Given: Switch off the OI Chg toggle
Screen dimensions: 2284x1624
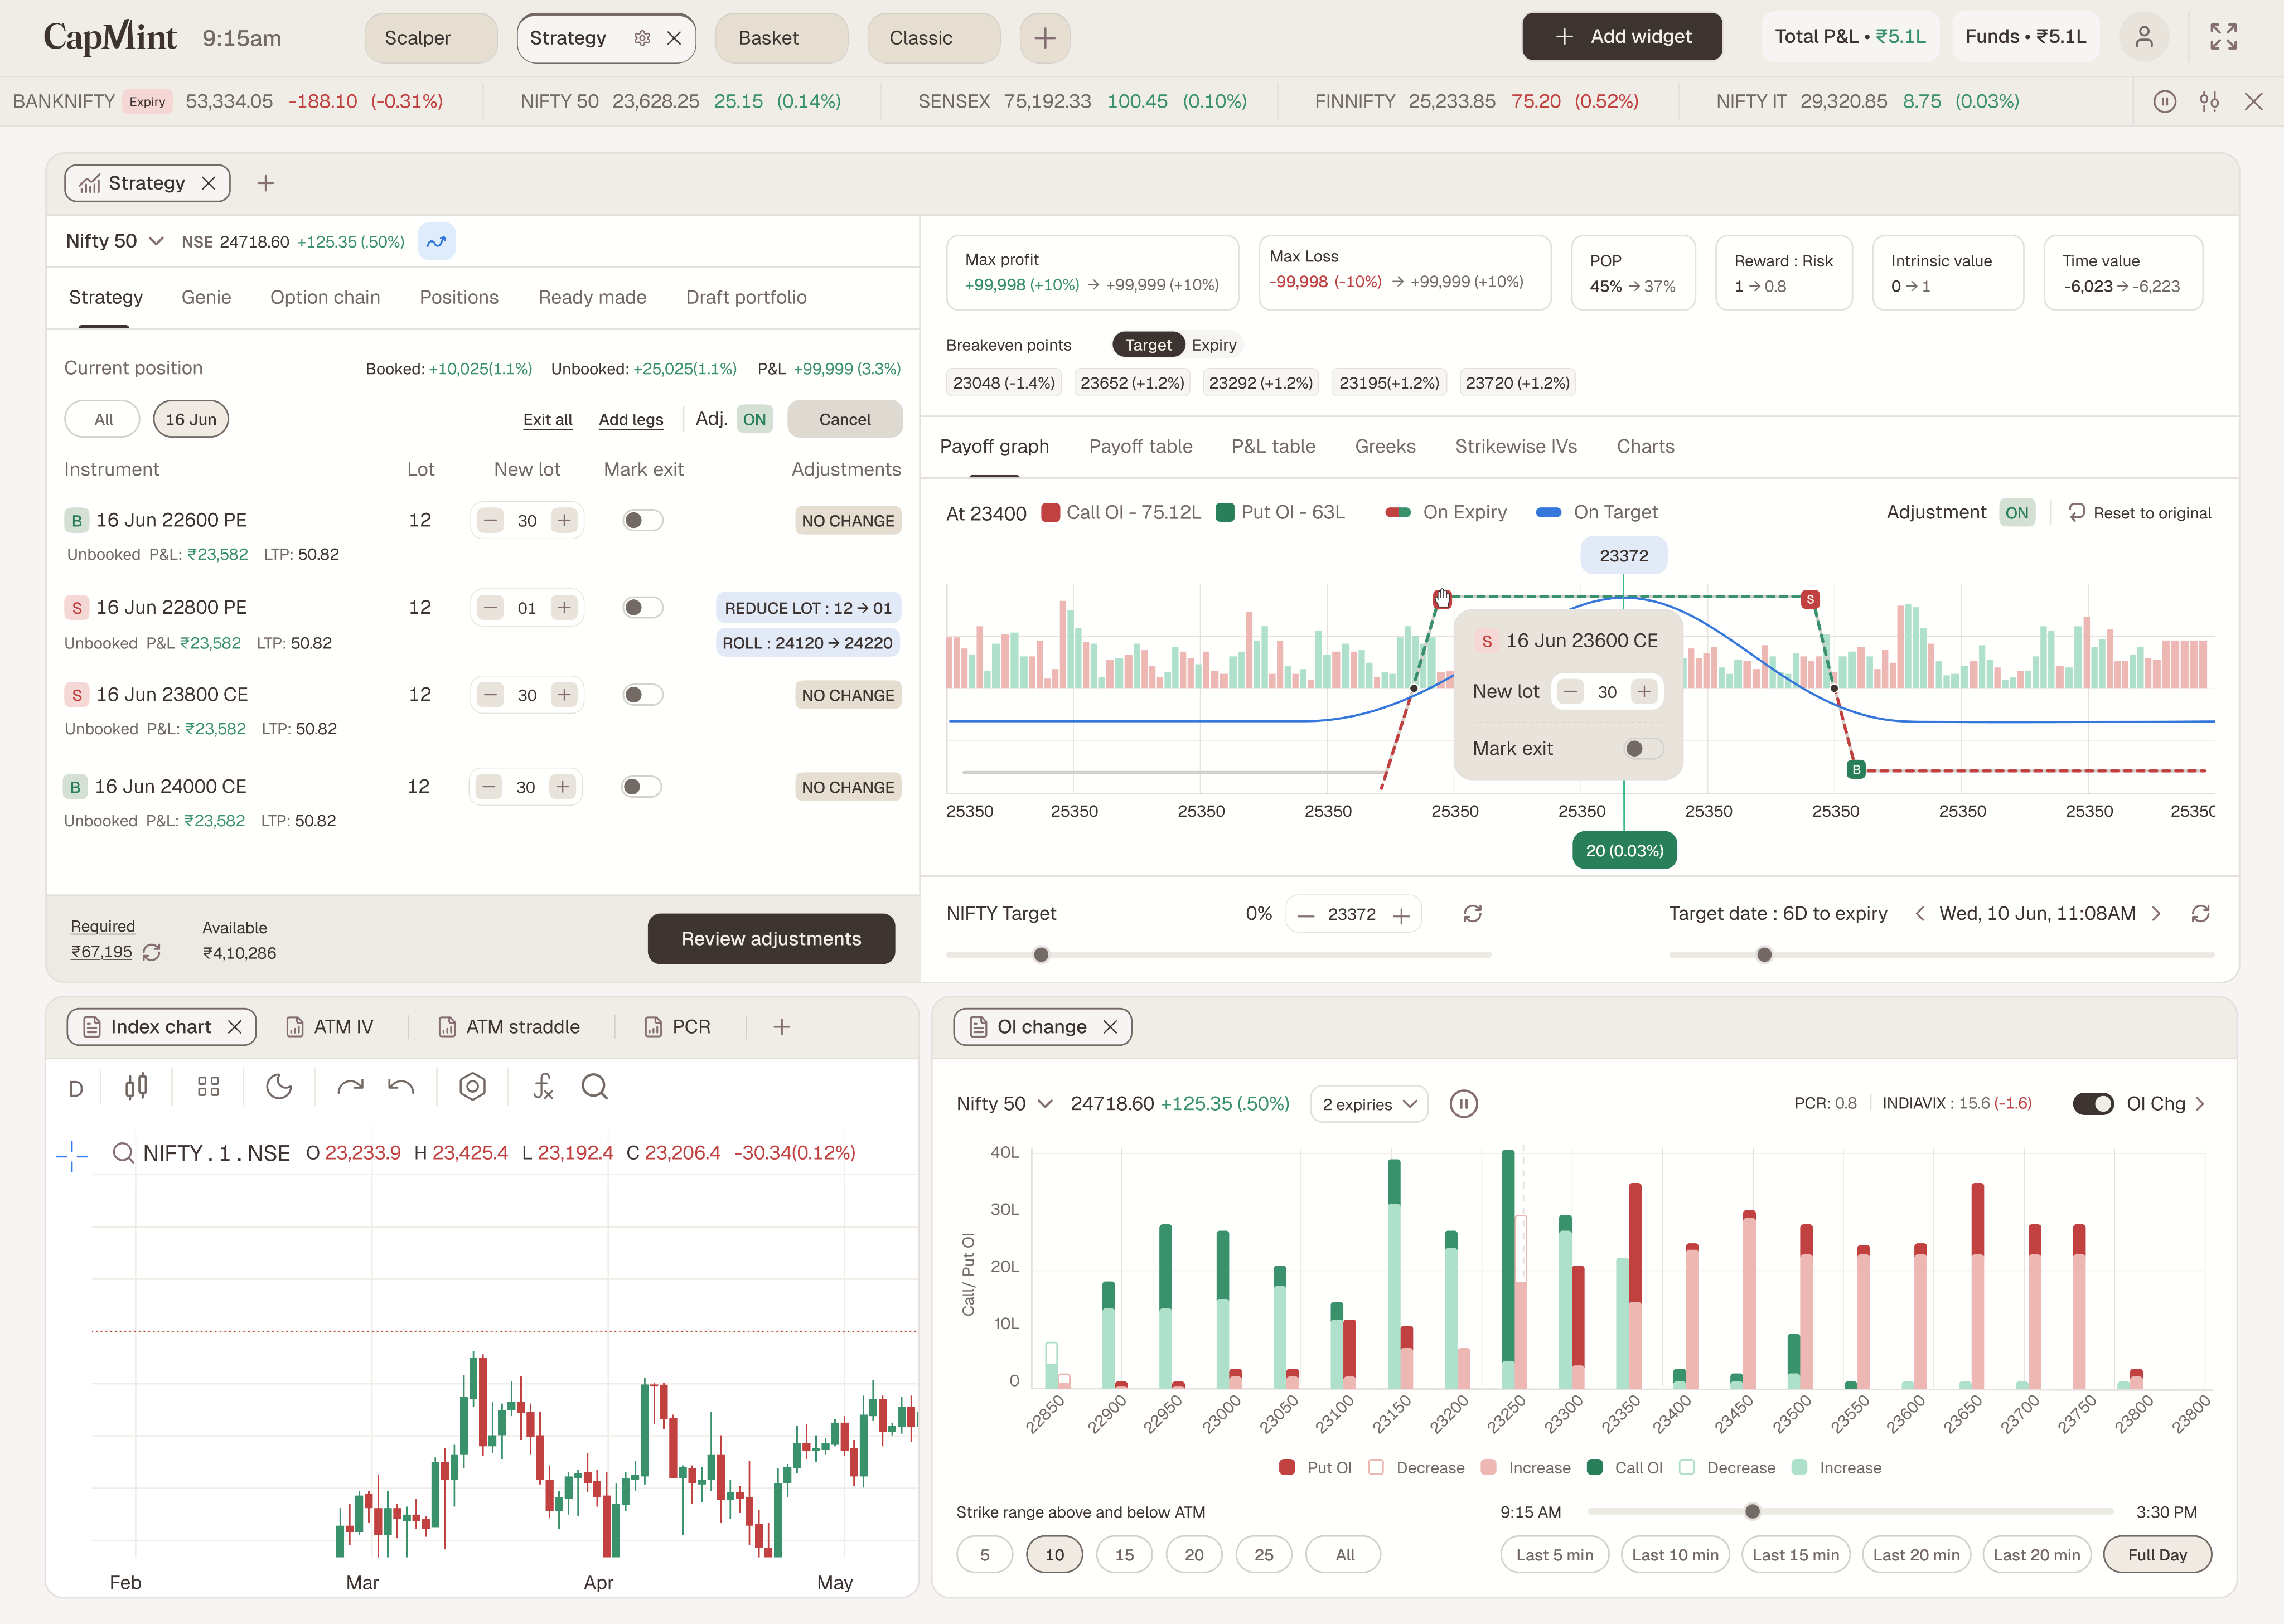Looking at the screenshot, I should [2093, 1104].
